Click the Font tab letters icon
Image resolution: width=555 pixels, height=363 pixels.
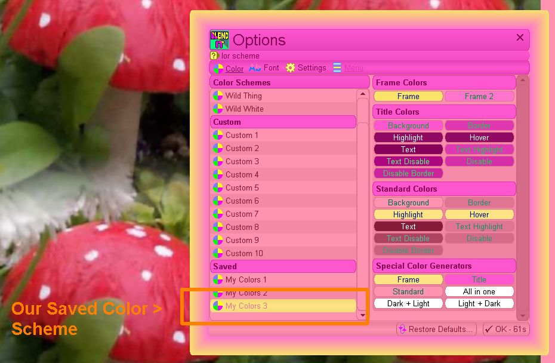click(x=255, y=68)
